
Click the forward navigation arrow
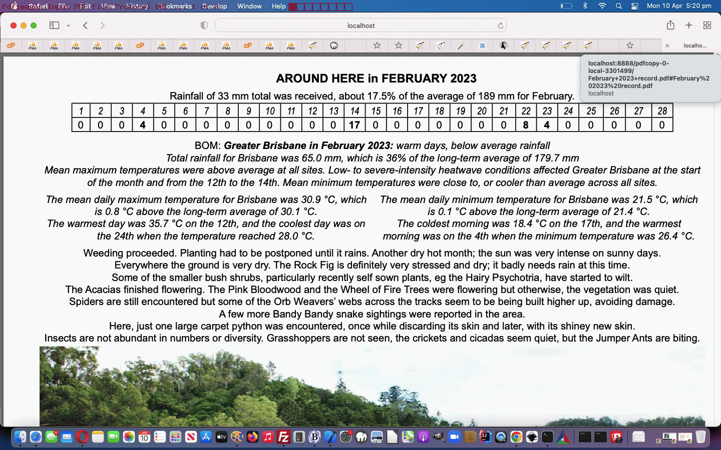click(102, 25)
